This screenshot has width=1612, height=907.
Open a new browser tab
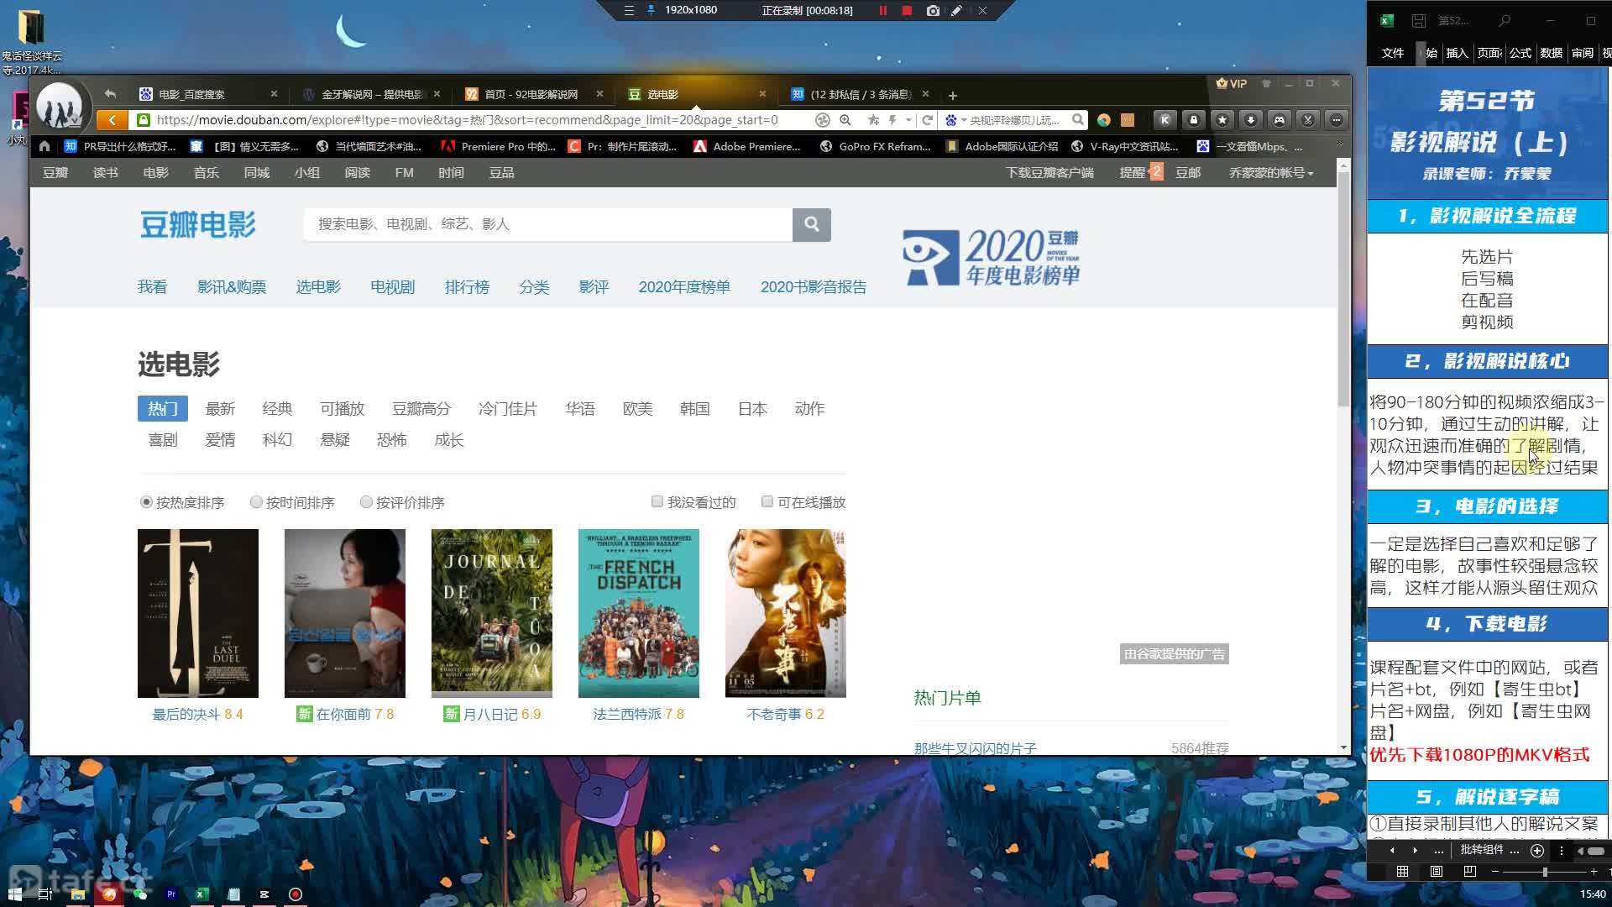point(952,95)
